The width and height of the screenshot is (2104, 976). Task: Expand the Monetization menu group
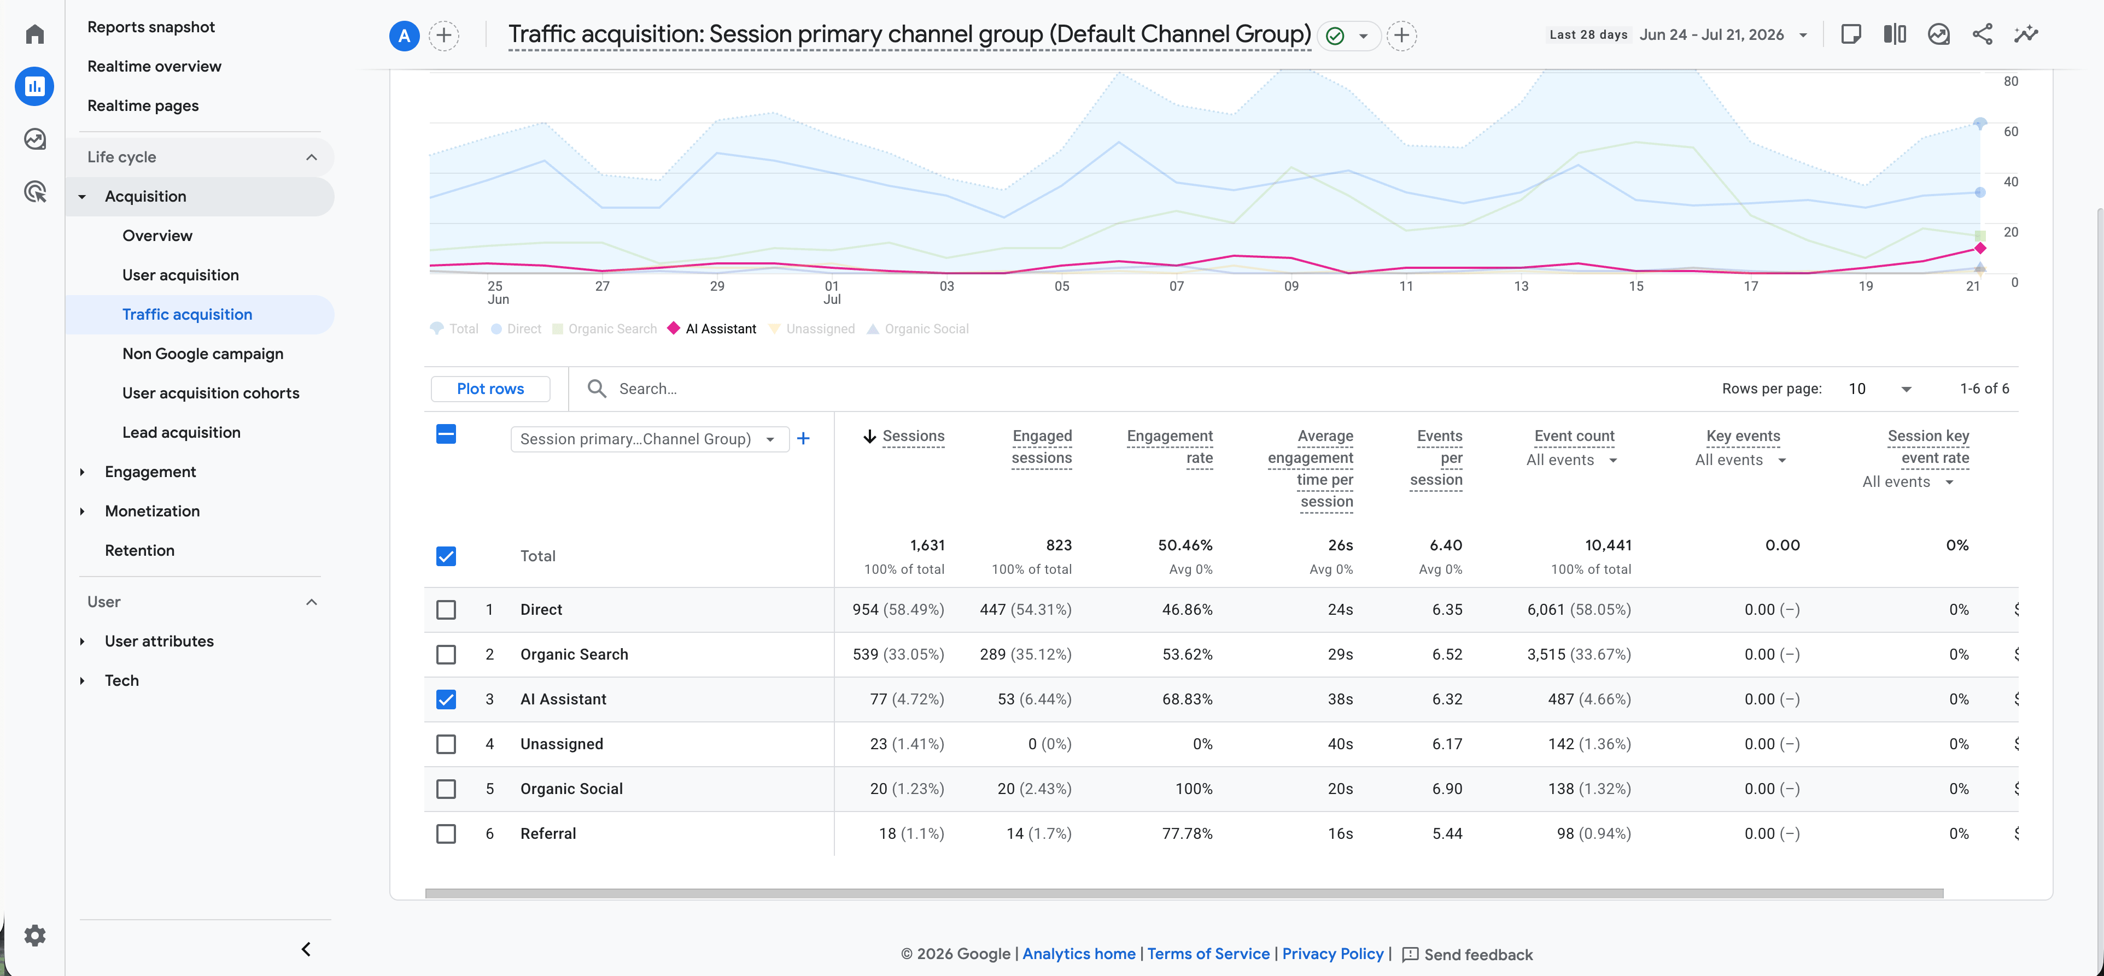83,511
